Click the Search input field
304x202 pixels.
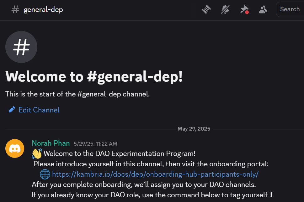click(x=290, y=9)
